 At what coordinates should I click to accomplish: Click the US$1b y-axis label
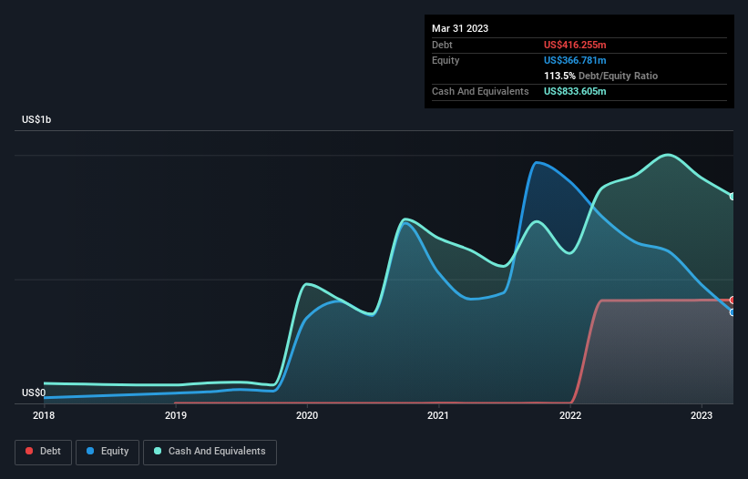[36, 119]
